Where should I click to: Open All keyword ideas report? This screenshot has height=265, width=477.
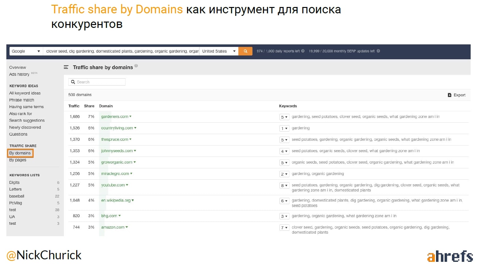[25, 93]
